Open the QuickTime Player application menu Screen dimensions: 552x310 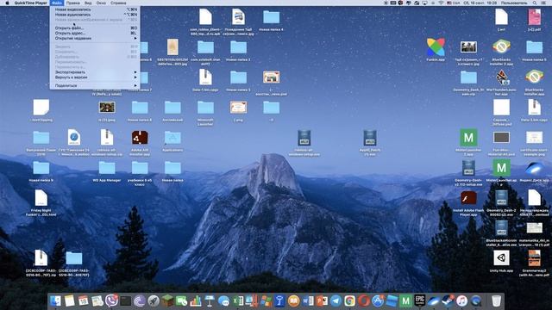pos(31,3)
